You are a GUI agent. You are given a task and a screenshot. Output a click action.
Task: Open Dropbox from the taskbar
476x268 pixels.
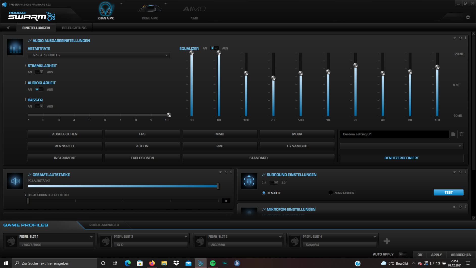click(x=176, y=263)
